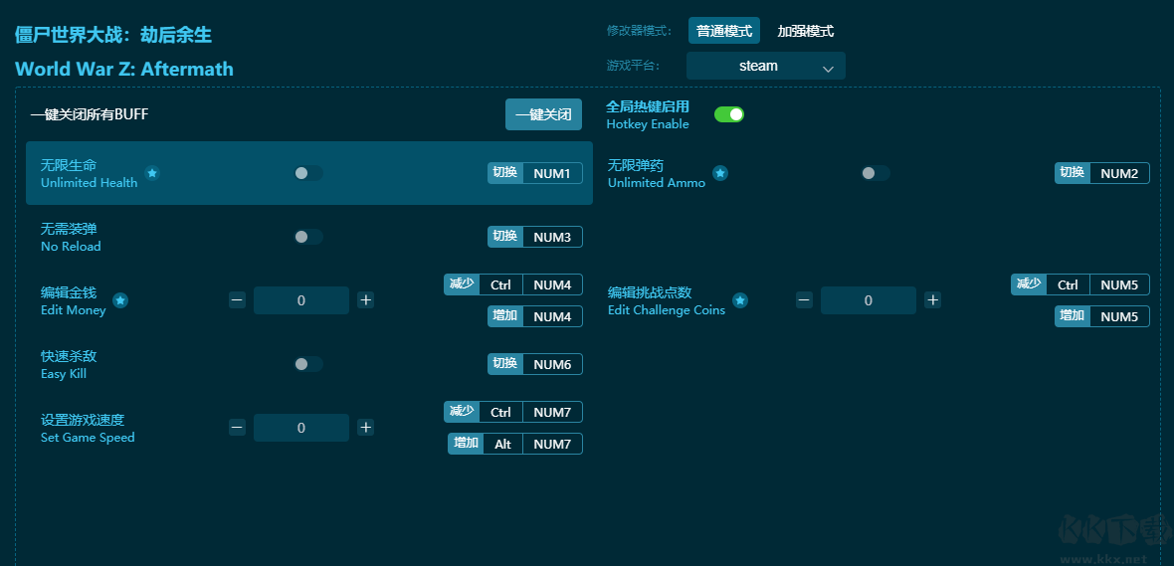
Task: Click the NUM4 key in Edit Money decrease row
Action: coord(552,285)
